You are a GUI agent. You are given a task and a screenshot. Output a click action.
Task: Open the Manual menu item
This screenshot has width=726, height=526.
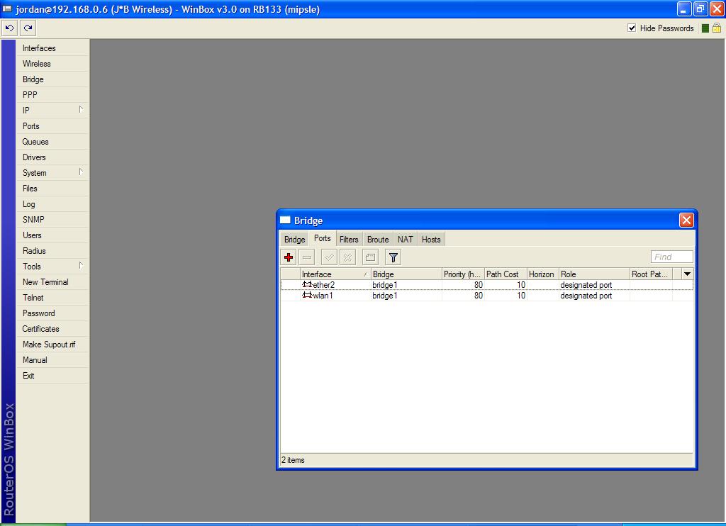(x=52, y=360)
